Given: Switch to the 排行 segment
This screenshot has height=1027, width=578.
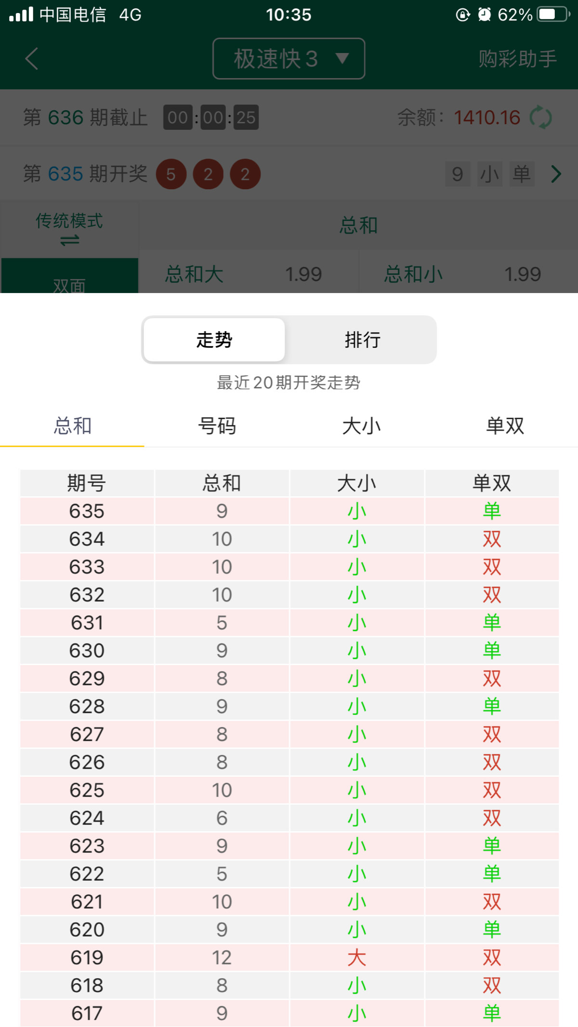Looking at the screenshot, I should click(x=362, y=340).
